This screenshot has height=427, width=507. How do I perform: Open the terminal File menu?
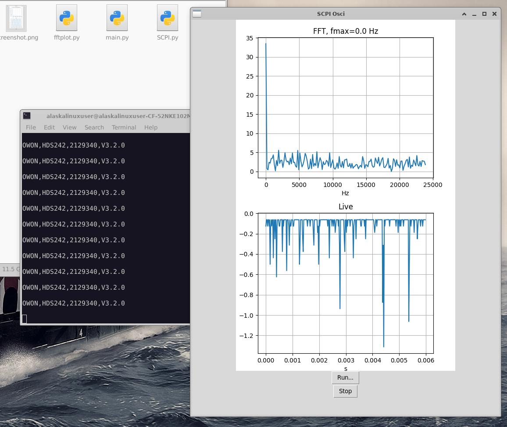coord(31,127)
